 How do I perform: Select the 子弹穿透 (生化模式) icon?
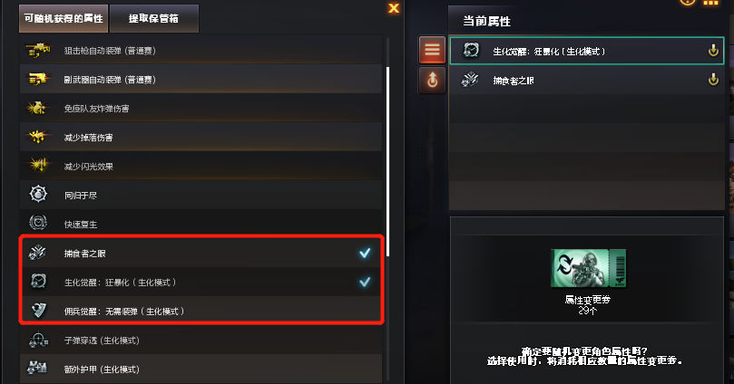tap(38, 341)
